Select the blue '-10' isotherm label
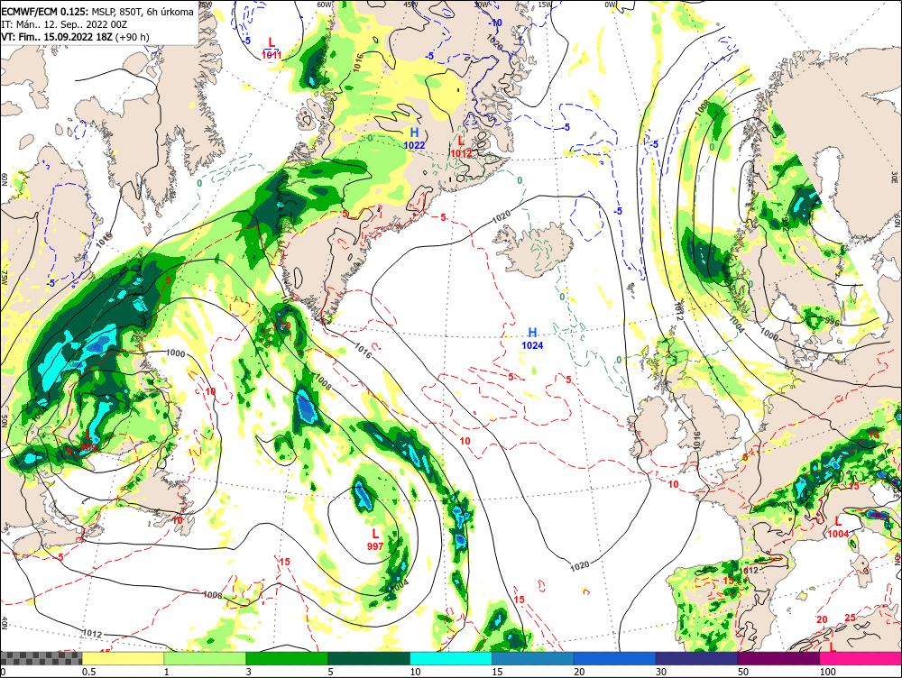The height and width of the screenshot is (678, 902). 495,23
